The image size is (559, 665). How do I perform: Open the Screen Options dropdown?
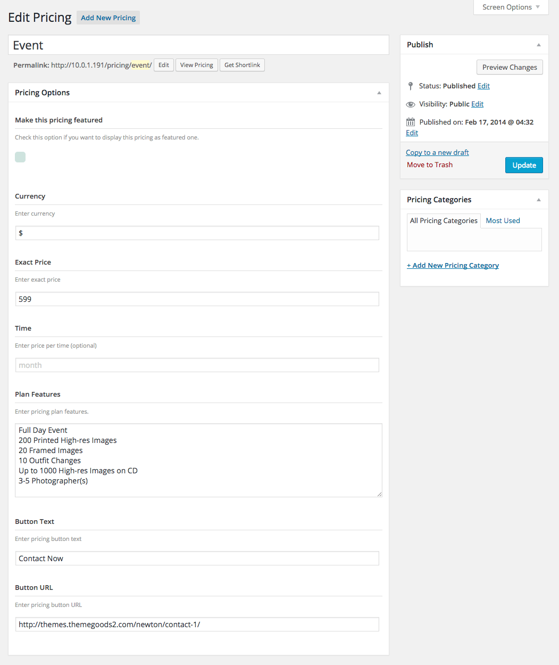511,7
